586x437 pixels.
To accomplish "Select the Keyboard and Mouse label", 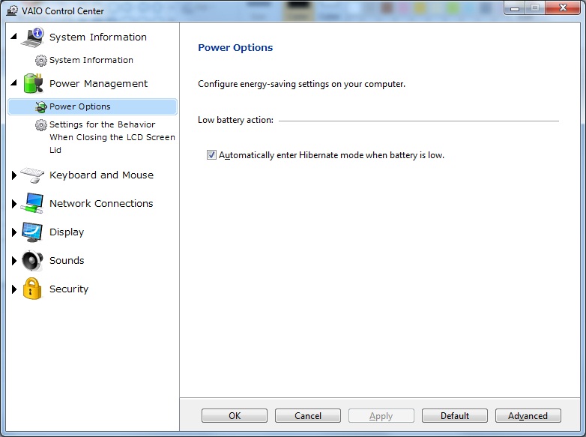I will [102, 175].
